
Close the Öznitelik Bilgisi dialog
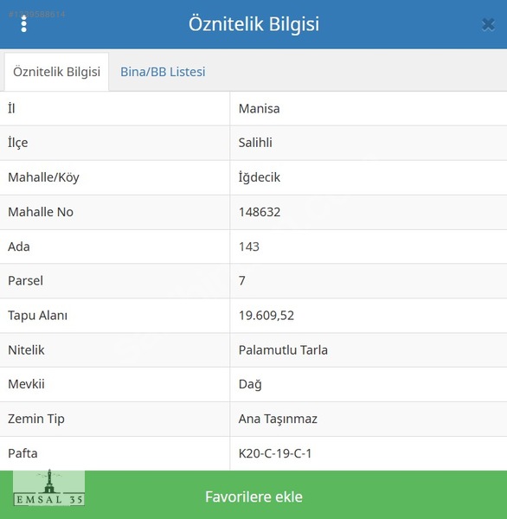click(x=488, y=24)
